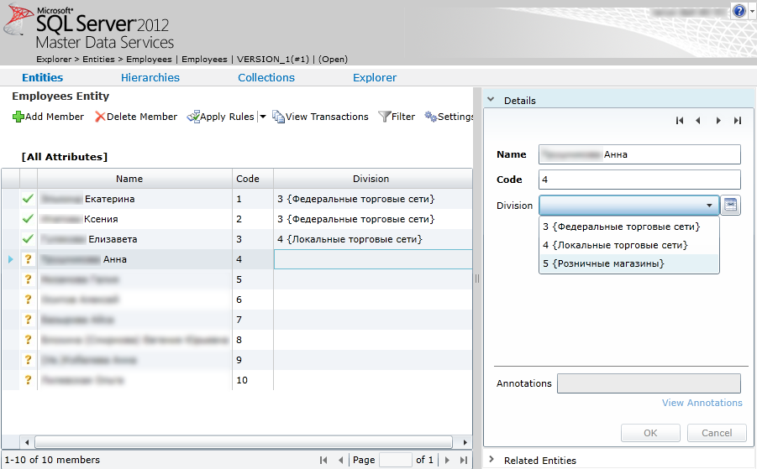This screenshot has width=757, height=469.
Task: Click the Cancel button
Action: tap(717, 433)
